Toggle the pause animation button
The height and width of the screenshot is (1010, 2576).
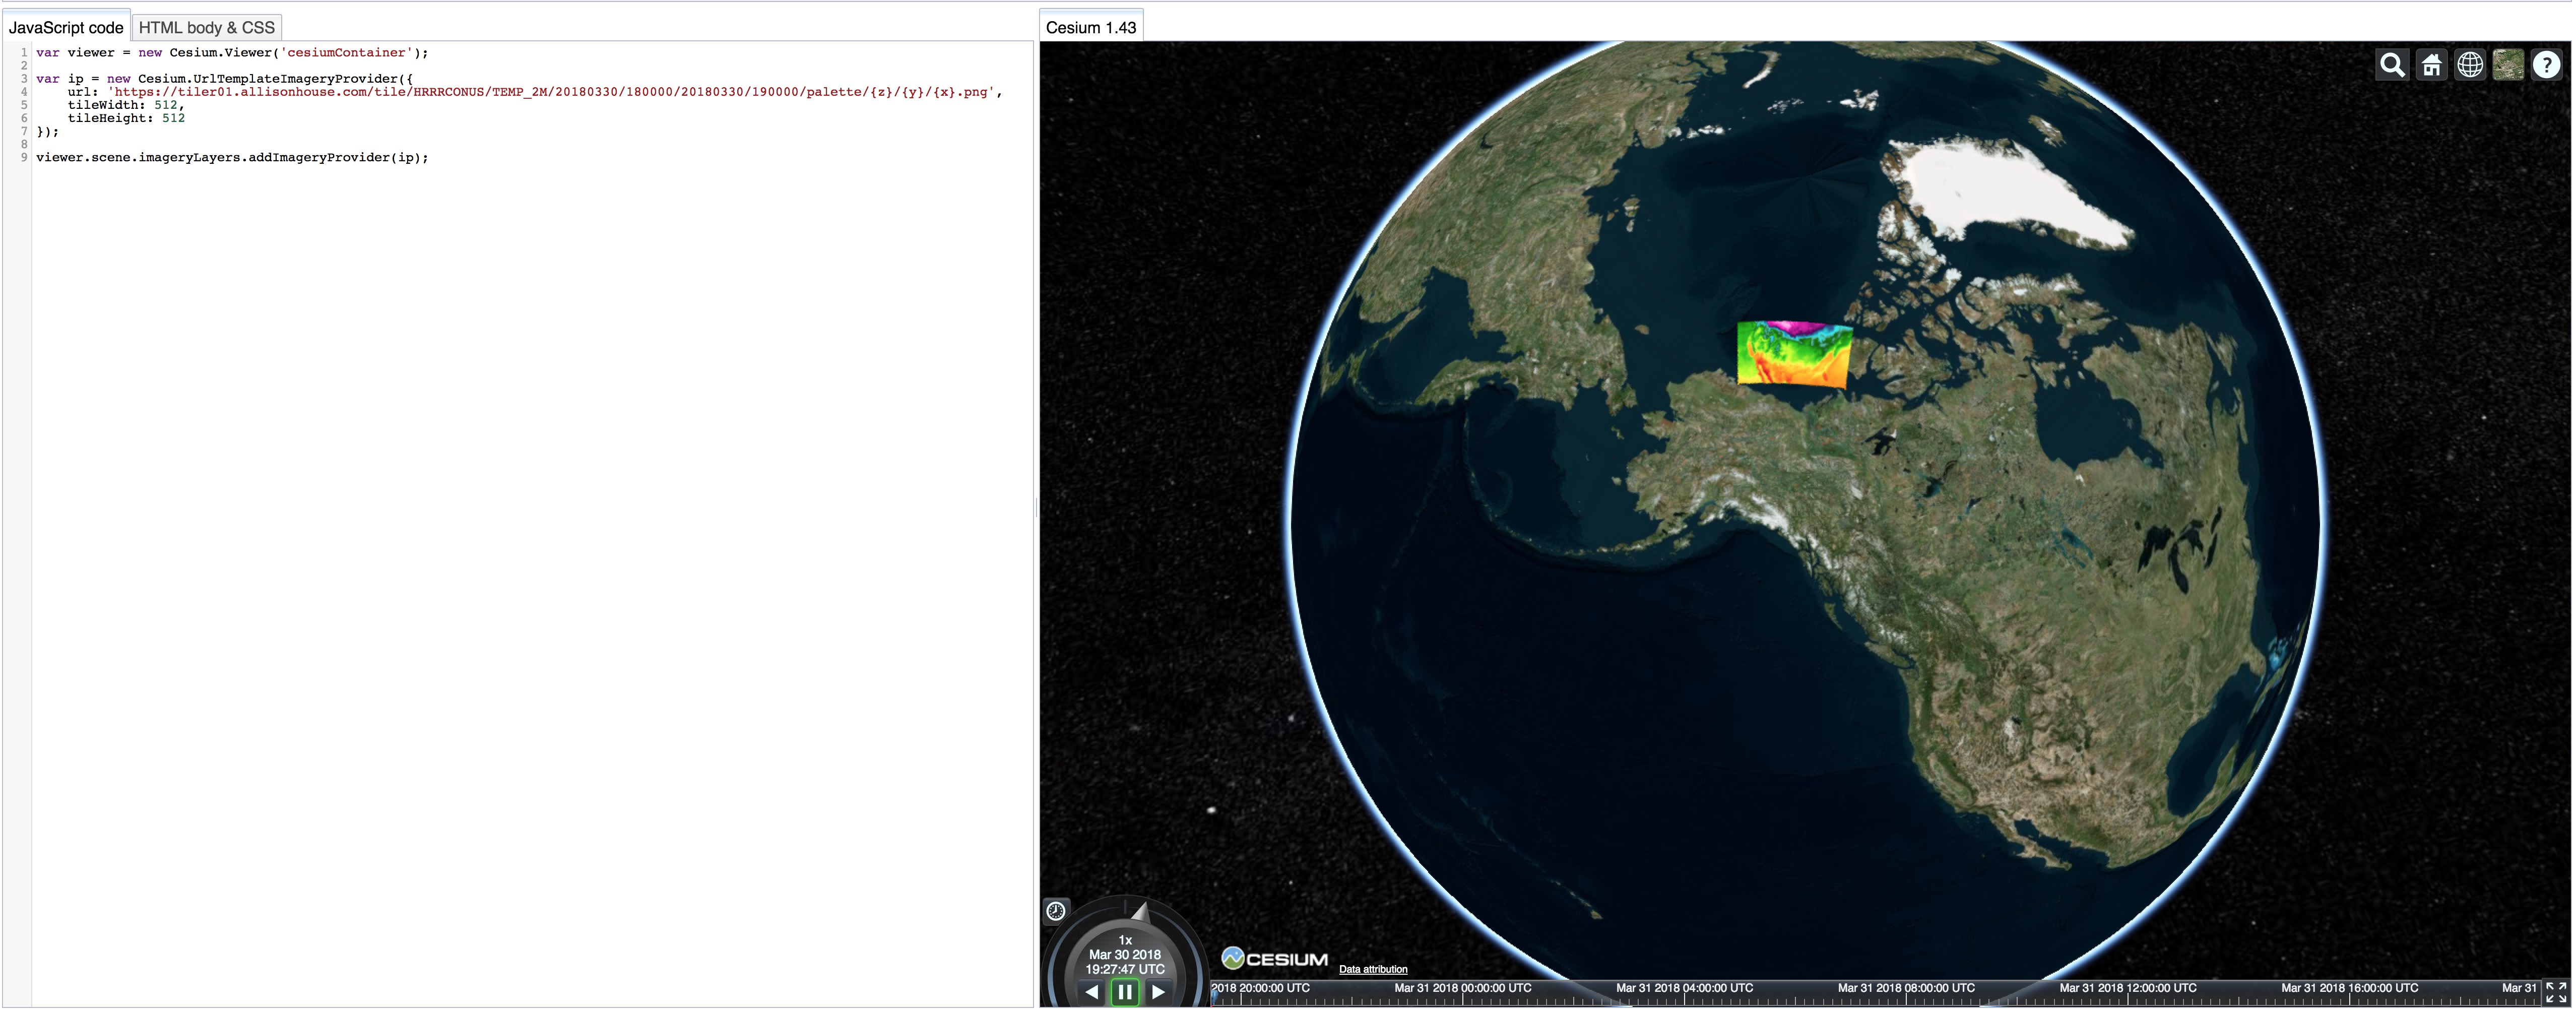(x=1124, y=992)
